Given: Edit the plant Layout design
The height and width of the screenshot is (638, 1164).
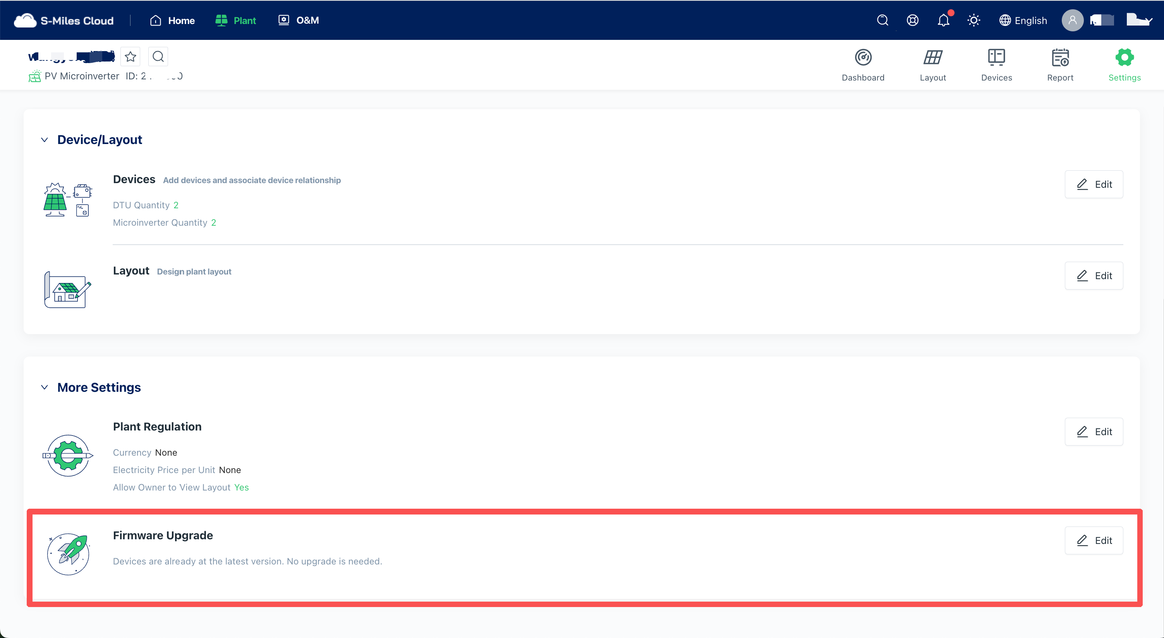Looking at the screenshot, I should 1094,276.
